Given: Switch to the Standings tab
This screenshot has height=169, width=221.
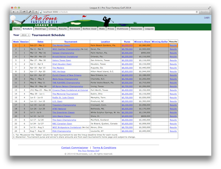Looking at the screenshot, I should pyautogui.click(x=40, y=29).
